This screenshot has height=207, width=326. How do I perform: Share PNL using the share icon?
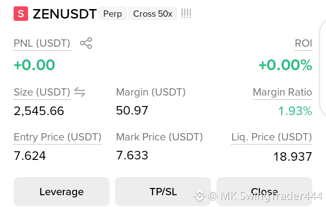86,43
